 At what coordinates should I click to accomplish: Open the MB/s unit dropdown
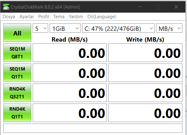[x=169, y=28]
